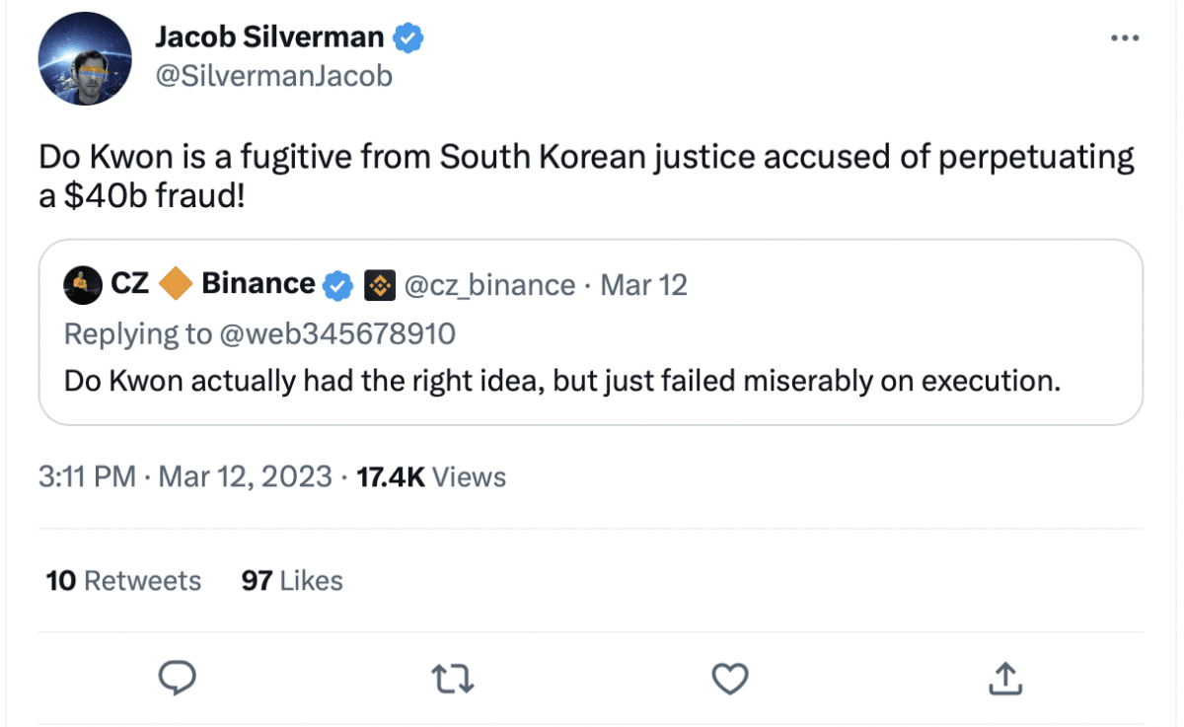The width and height of the screenshot is (1184, 727).
Task: View the 10 Retweets list
Action: pyautogui.click(x=123, y=581)
